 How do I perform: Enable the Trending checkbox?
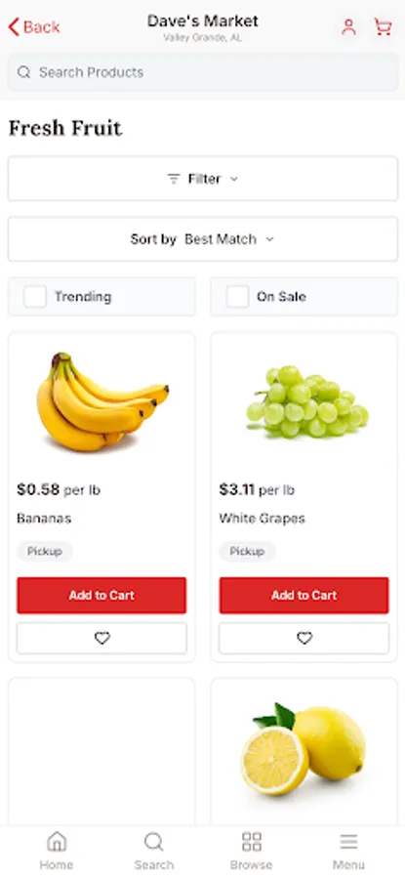coord(35,297)
